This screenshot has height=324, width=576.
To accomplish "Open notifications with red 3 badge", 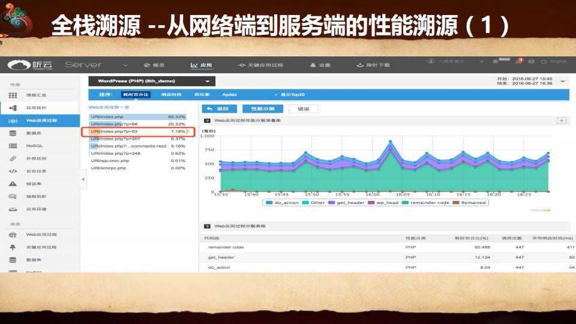I will (518, 61).
